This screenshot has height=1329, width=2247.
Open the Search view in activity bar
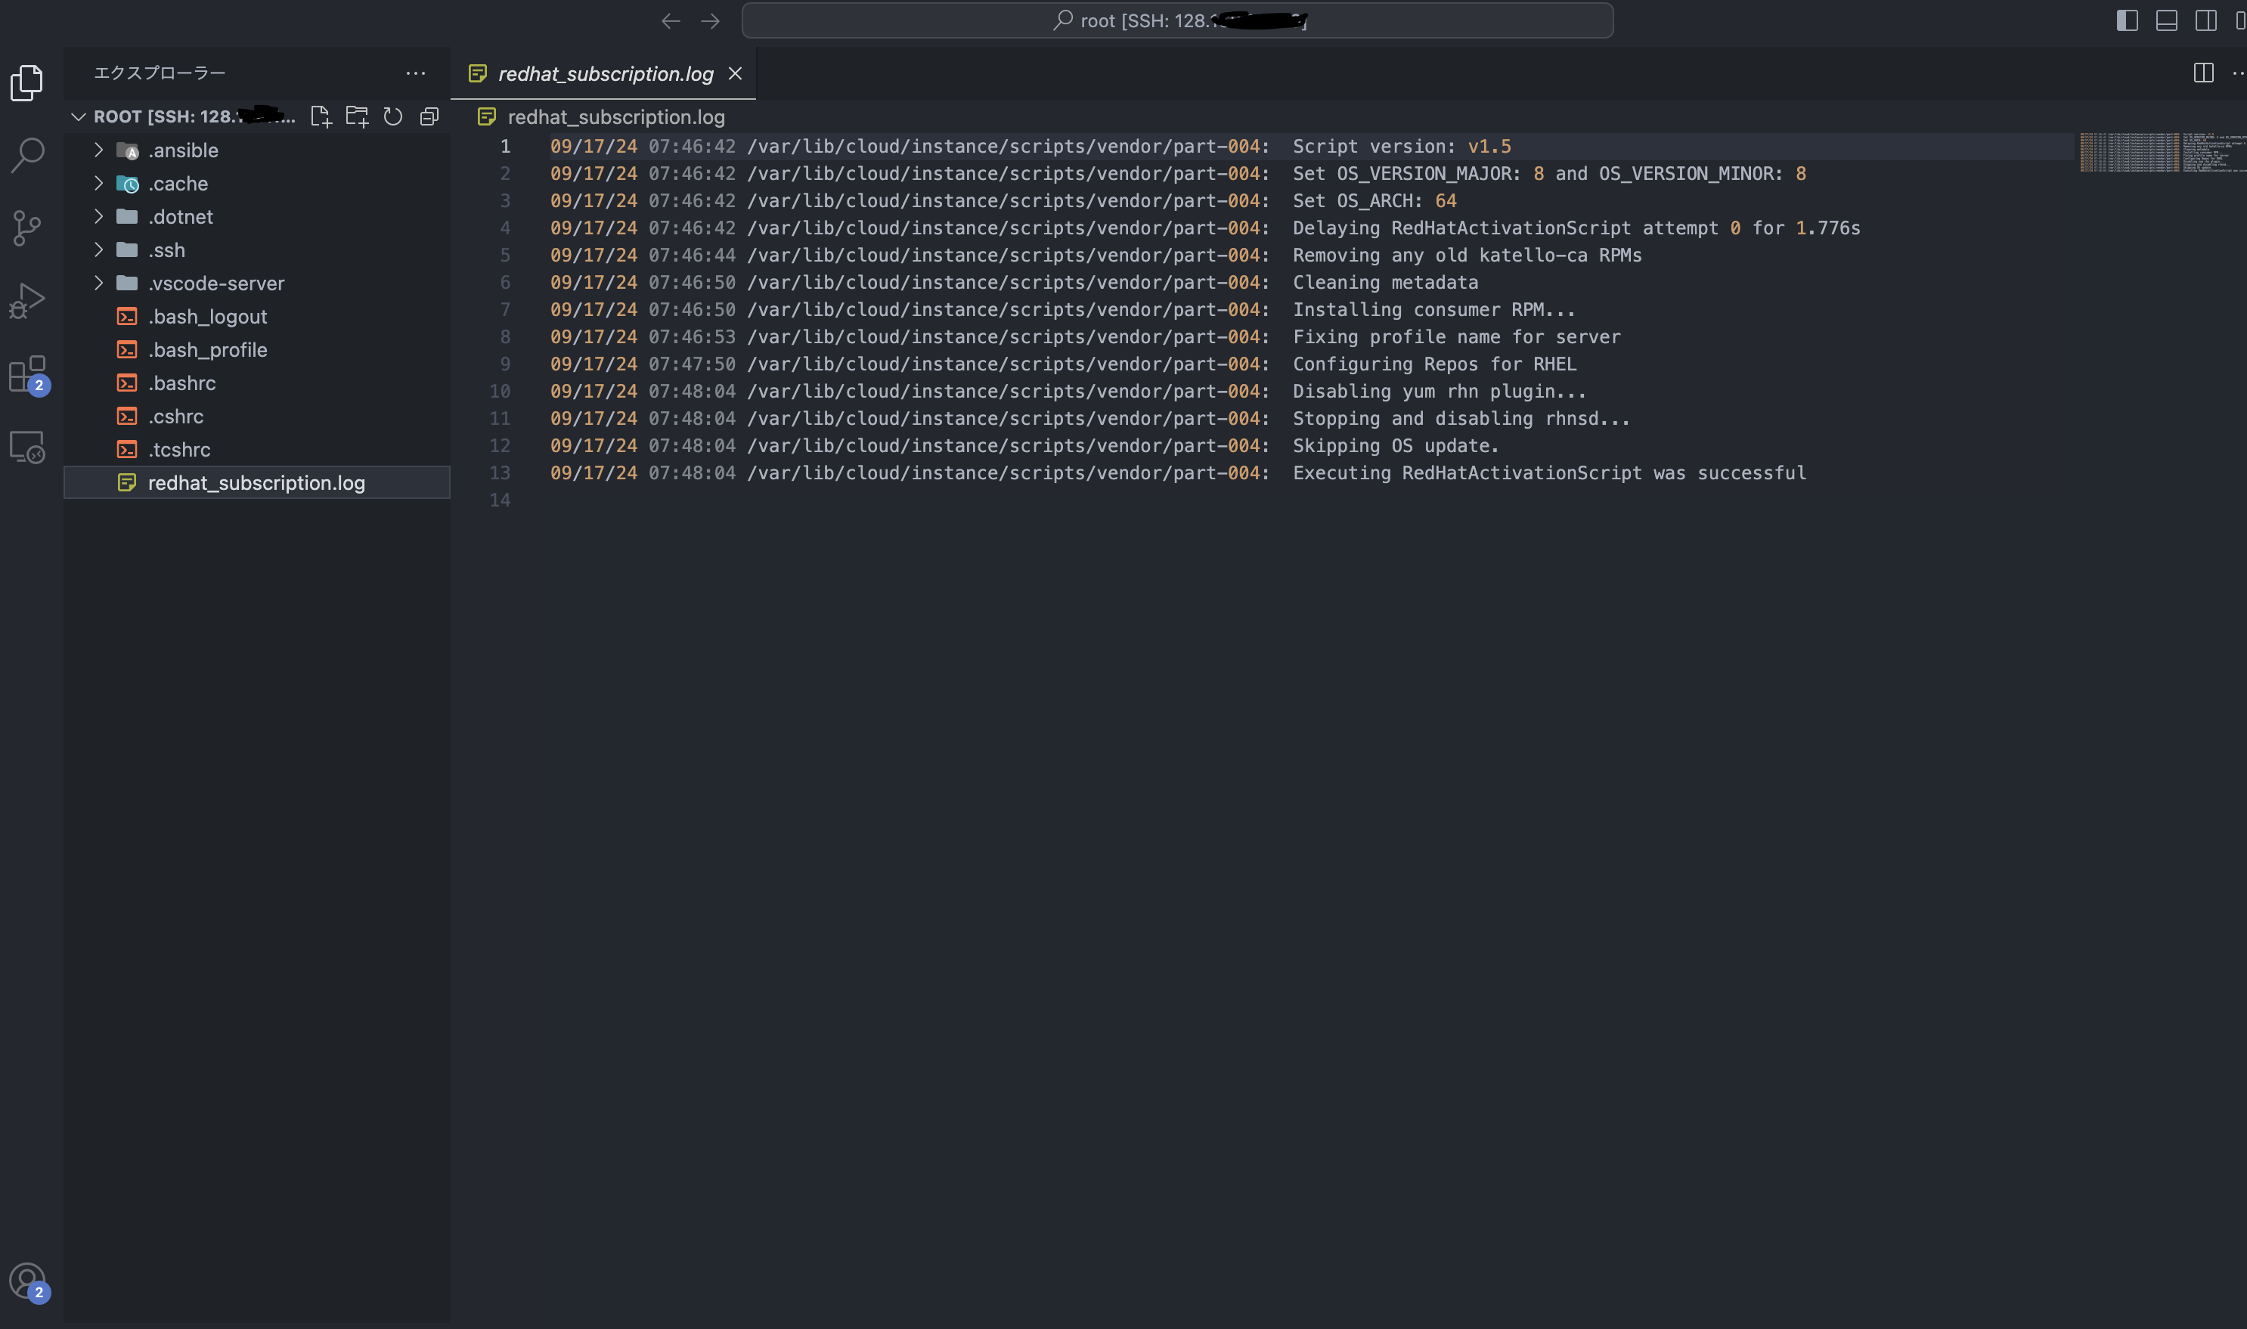27,155
